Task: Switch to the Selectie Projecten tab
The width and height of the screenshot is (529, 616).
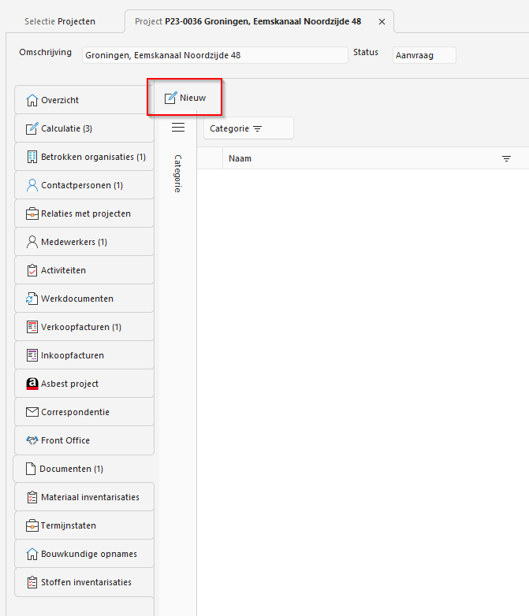Action: click(x=60, y=21)
